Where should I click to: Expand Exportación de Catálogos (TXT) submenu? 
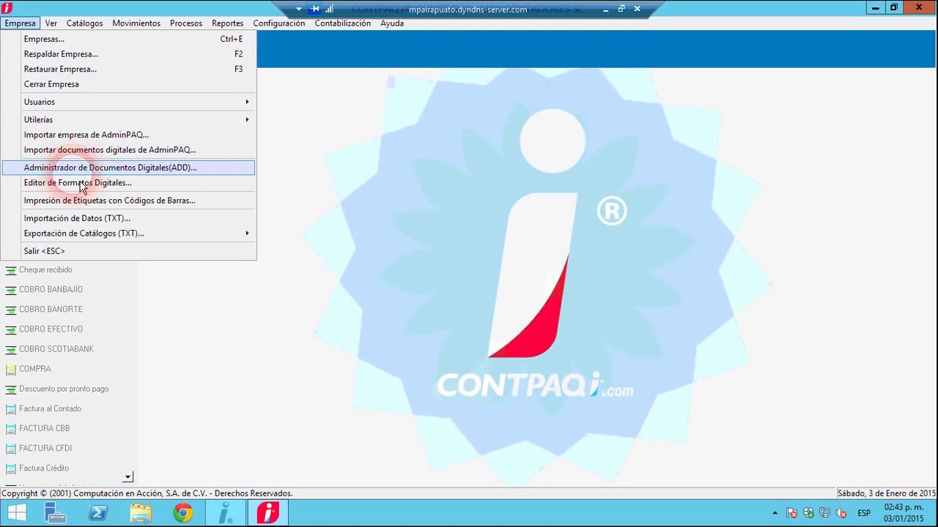128,233
